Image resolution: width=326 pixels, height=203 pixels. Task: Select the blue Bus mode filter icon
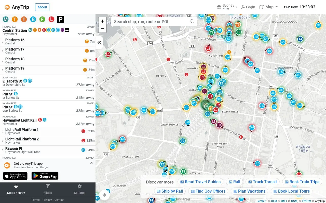[33, 19]
